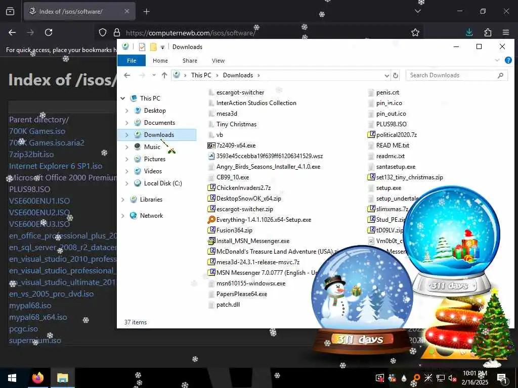Expand the Documents tree node
The height and width of the screenshot is (388, 518).
click(127, 123)
